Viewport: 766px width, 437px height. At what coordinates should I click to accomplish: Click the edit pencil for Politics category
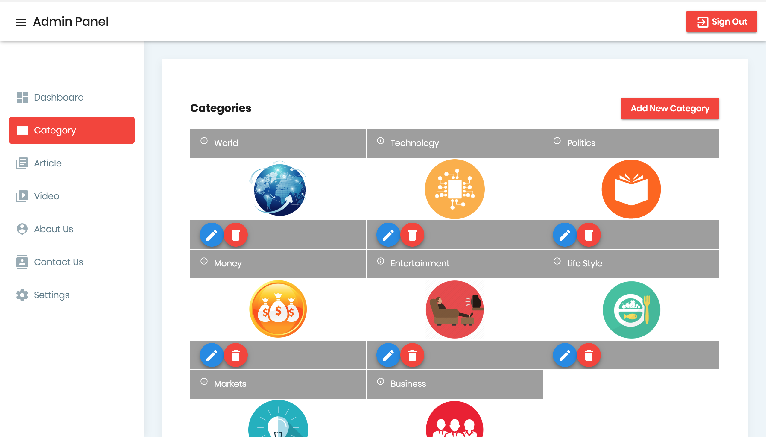coord(564,235)
